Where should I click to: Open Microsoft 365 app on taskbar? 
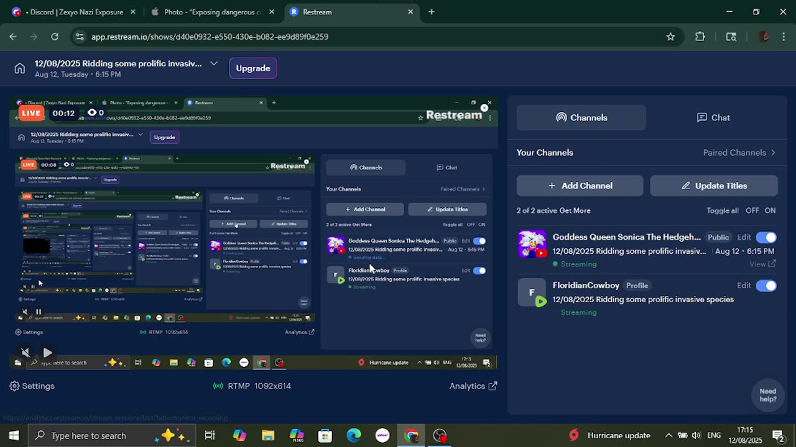coord(297,435)
